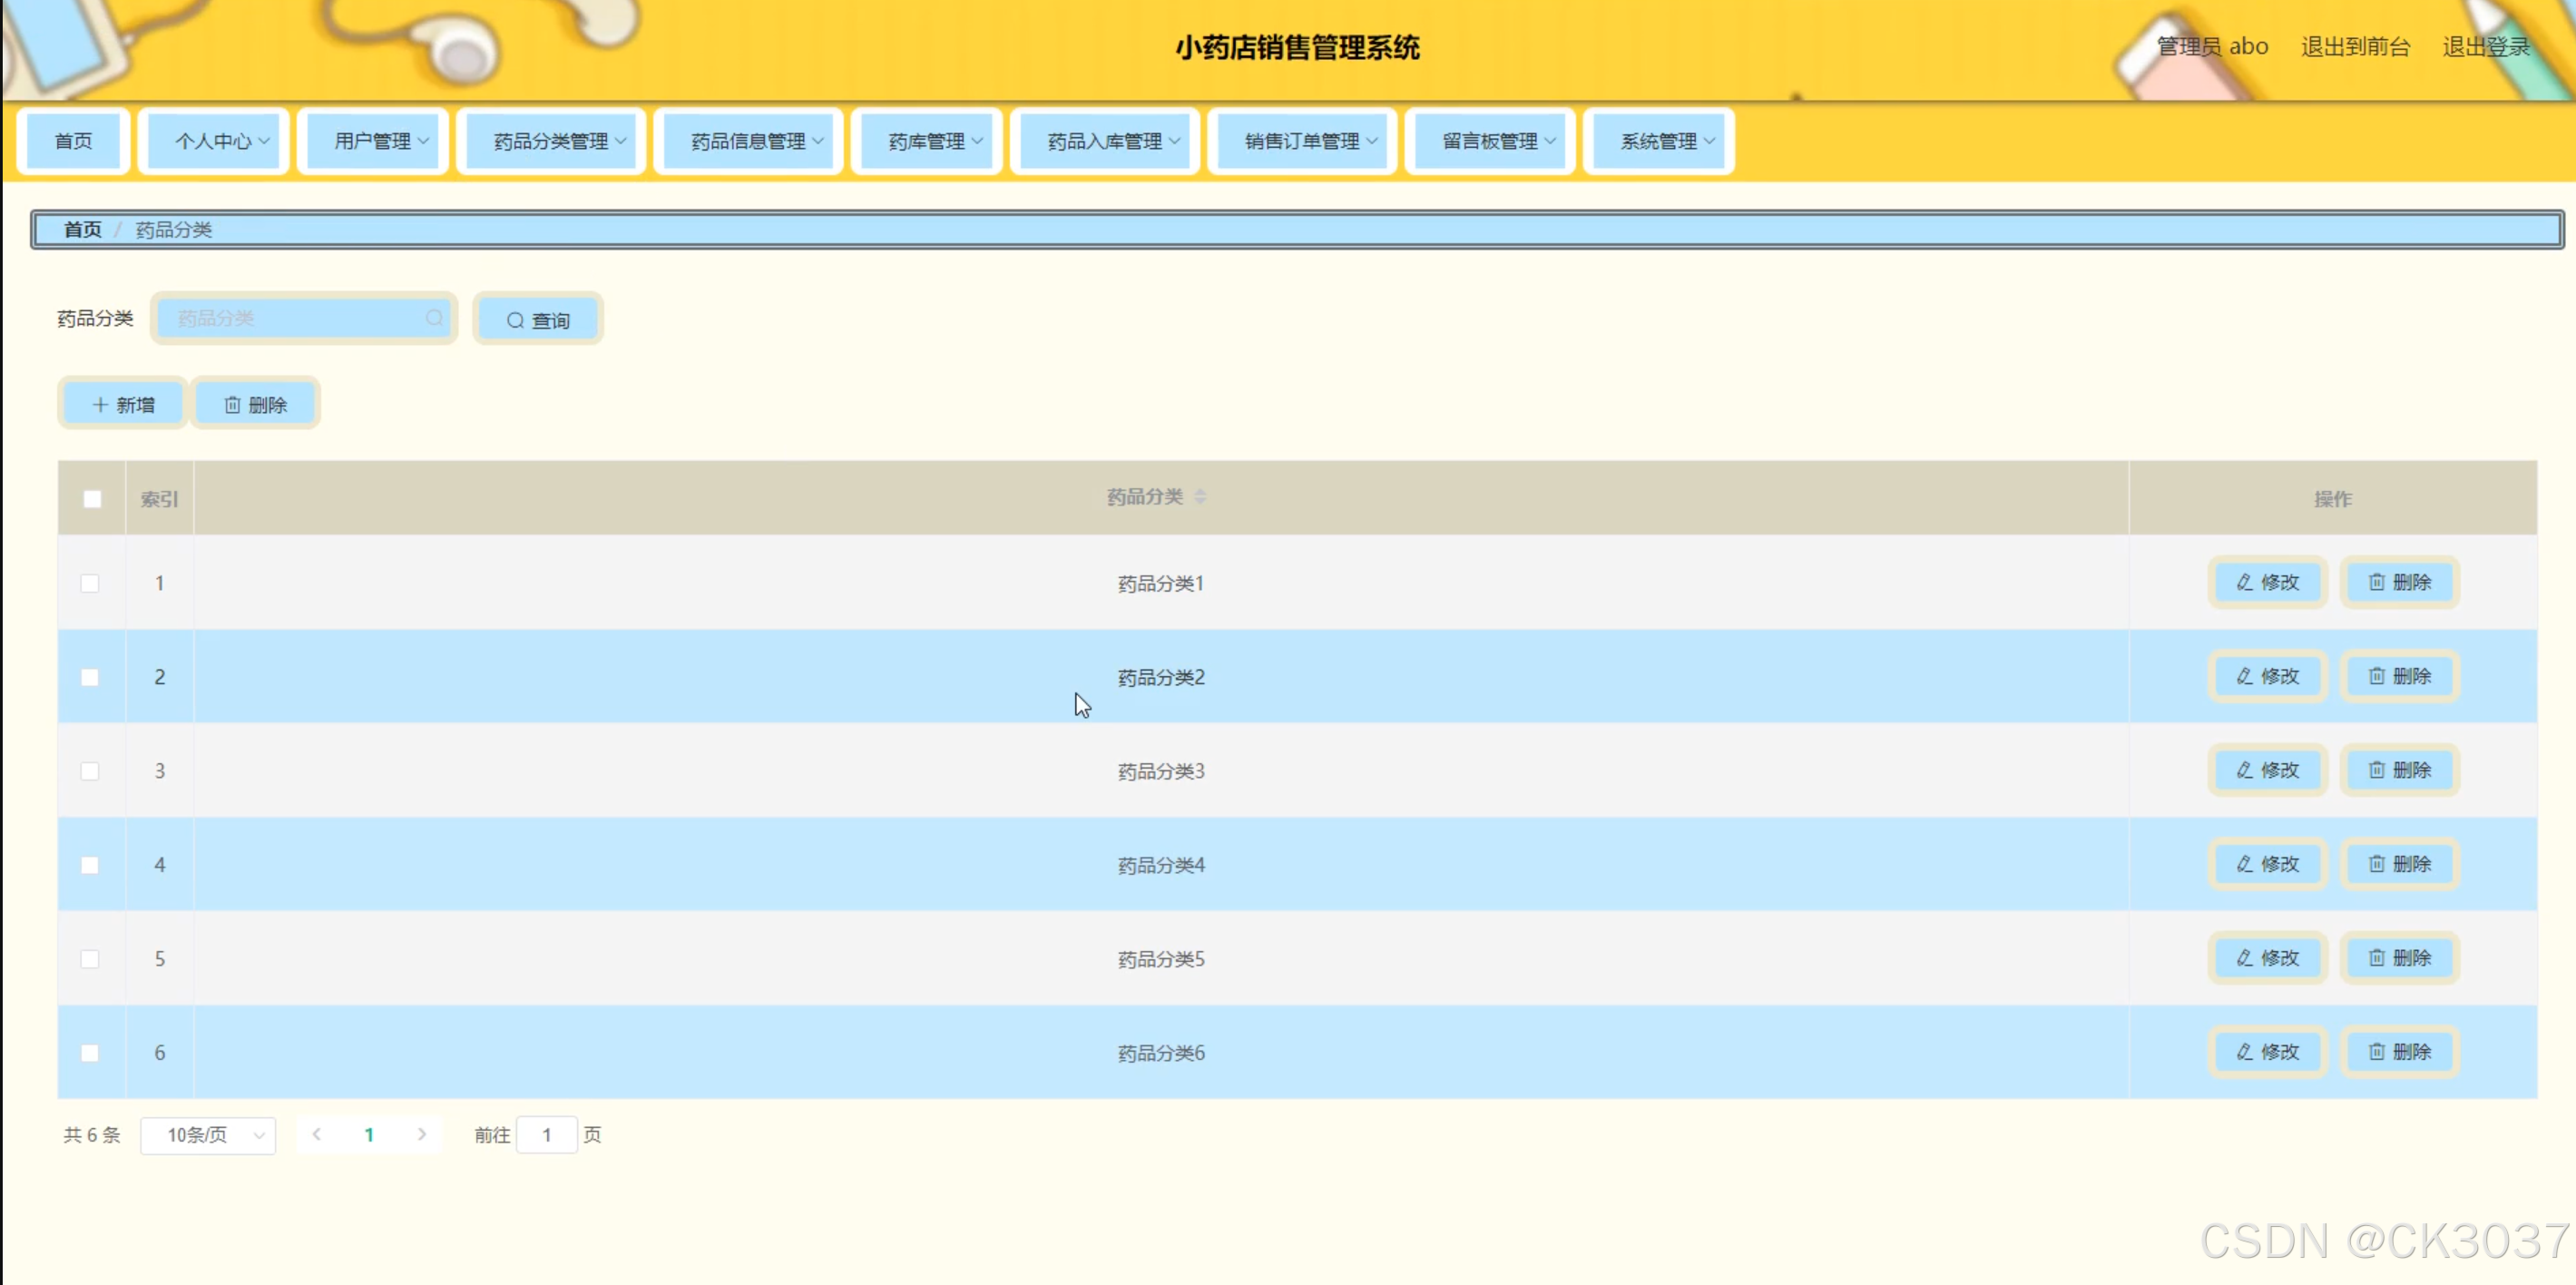The height and width of the screenshot is (1285, 2576).
Task: Check the checkbox for row 2
Action: [90, 677]
